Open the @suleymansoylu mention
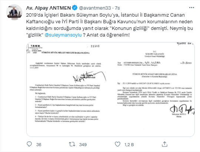This screenshot has height=152, width=200. pos(63,35)
